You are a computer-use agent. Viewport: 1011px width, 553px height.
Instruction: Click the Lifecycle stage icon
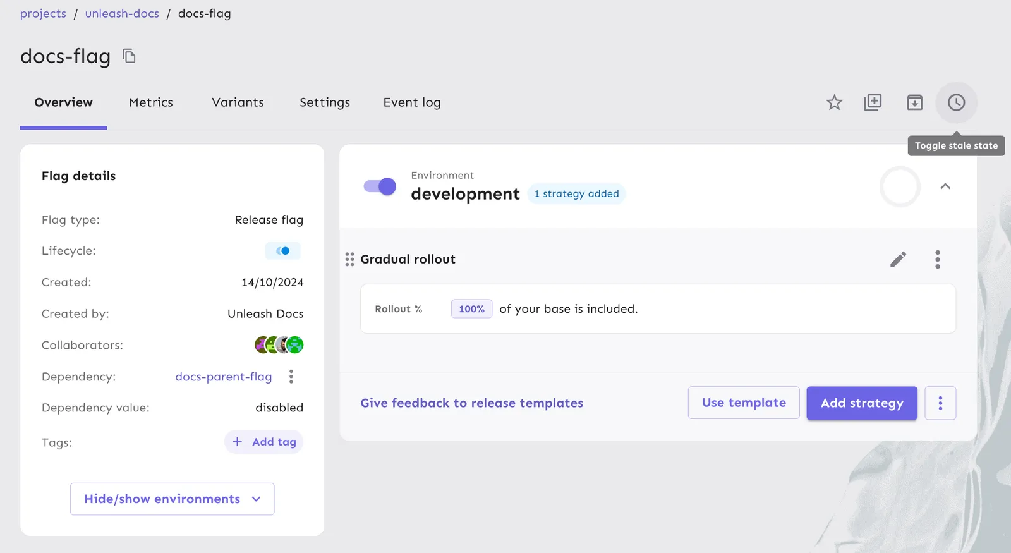tap(283, 251)
